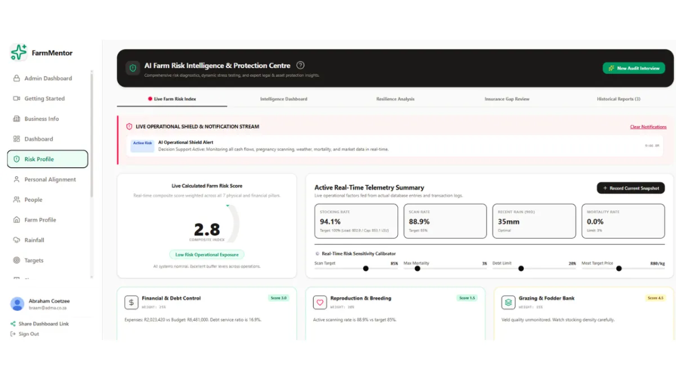The image size is (676, 380).
Task: Click the Targets bullseye icon
Action: click(x=16, y=261)
